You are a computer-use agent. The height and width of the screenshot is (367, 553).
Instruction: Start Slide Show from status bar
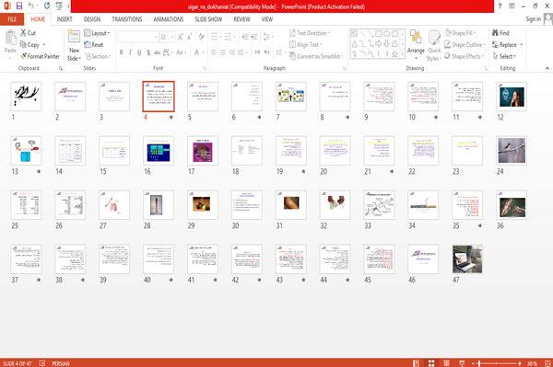pyautogui.click(x=462, y=363)
